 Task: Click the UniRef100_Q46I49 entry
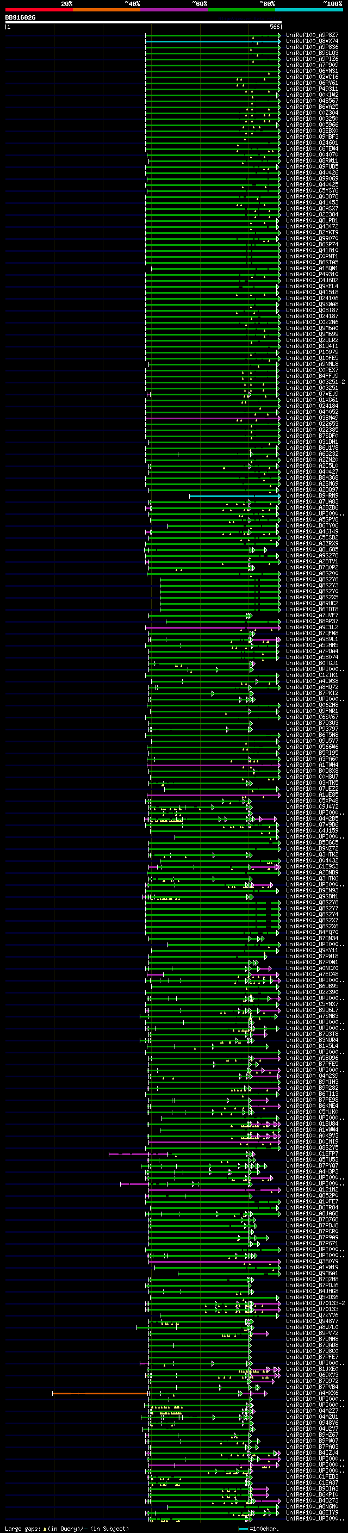312,531
